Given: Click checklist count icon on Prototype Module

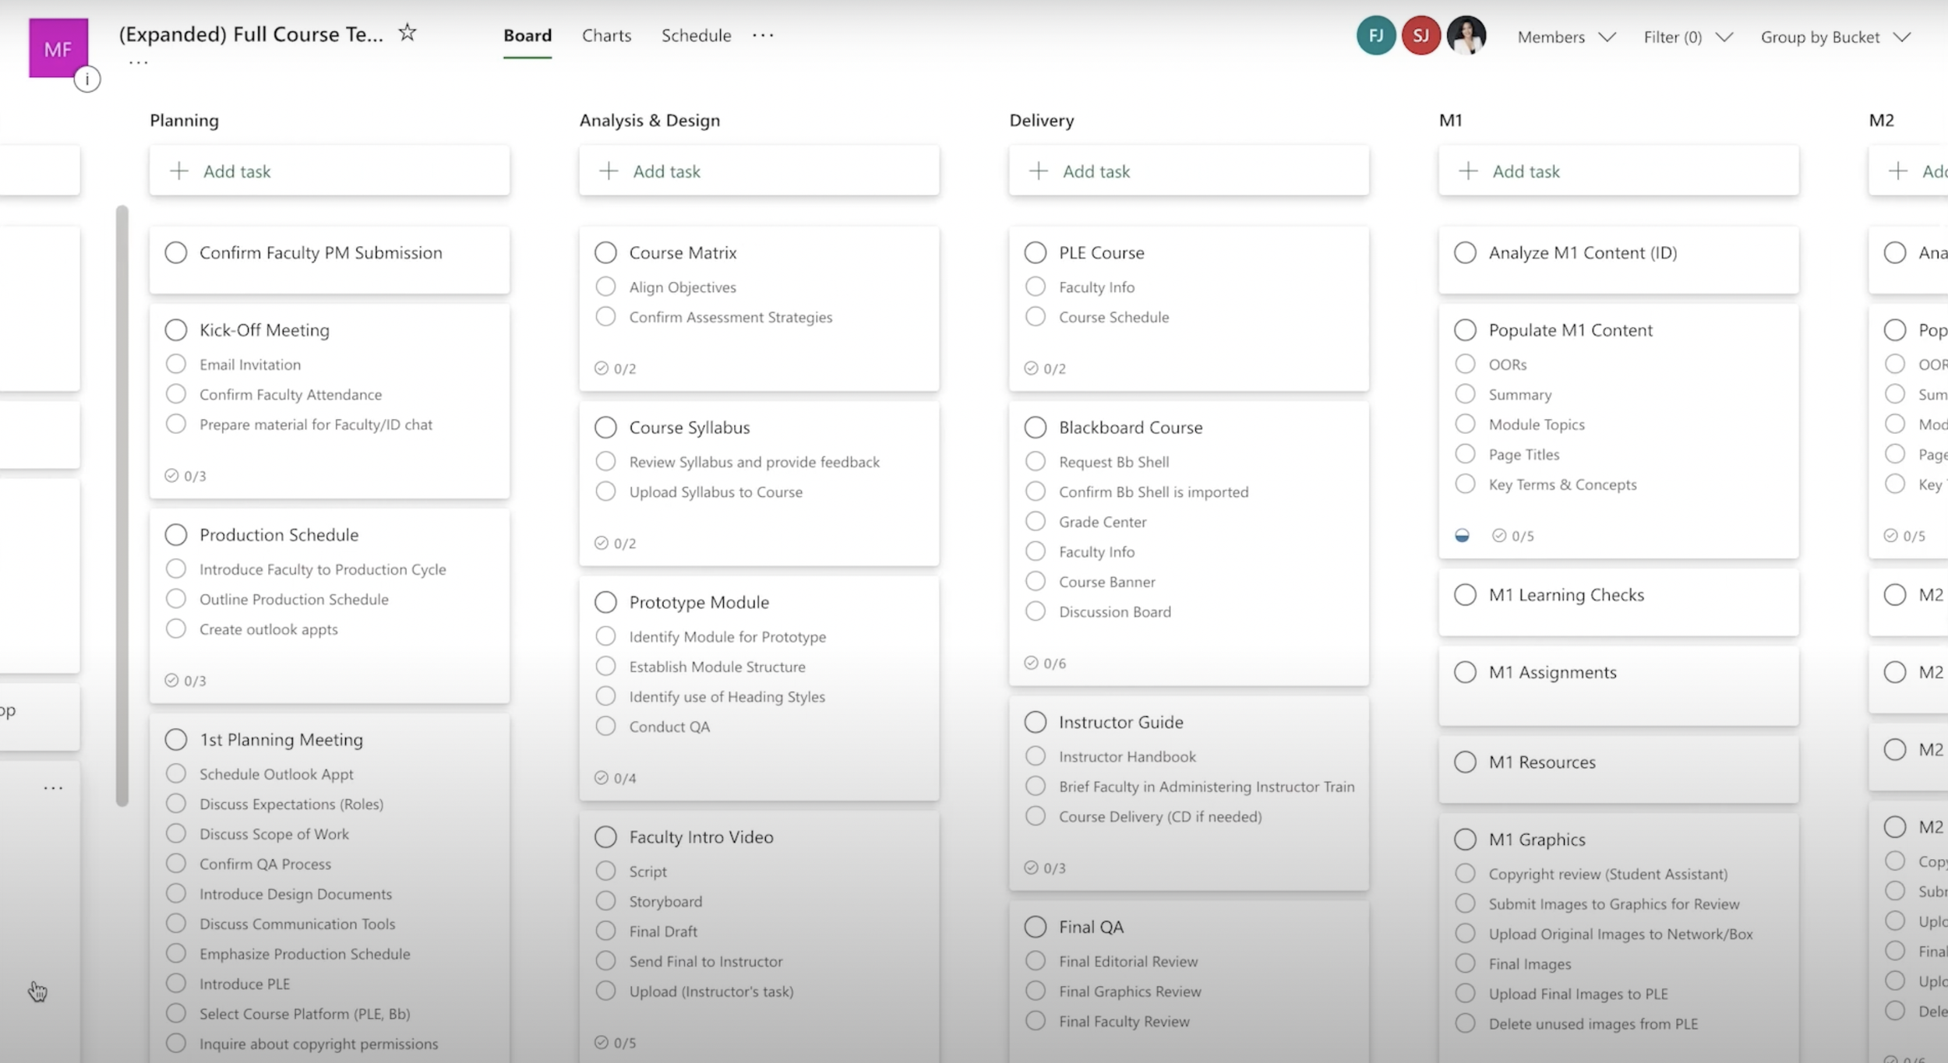Looking at the screenshot, I should (601, 777).
